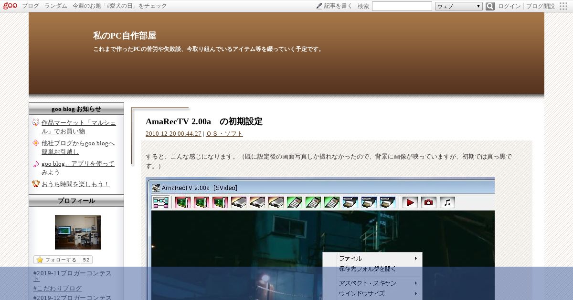Select the second green calculator preset icon
Image resolution: width=573 pixels, height=300 pixels.
(x=313, y=202)
